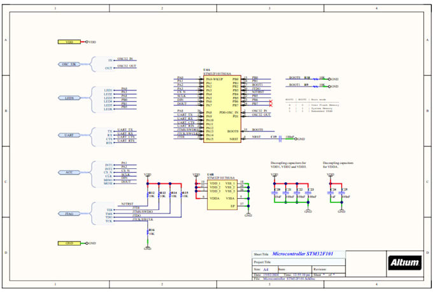Click the Altium logo in title block
Screen dimensions: 433x292
tap(404, 262)
